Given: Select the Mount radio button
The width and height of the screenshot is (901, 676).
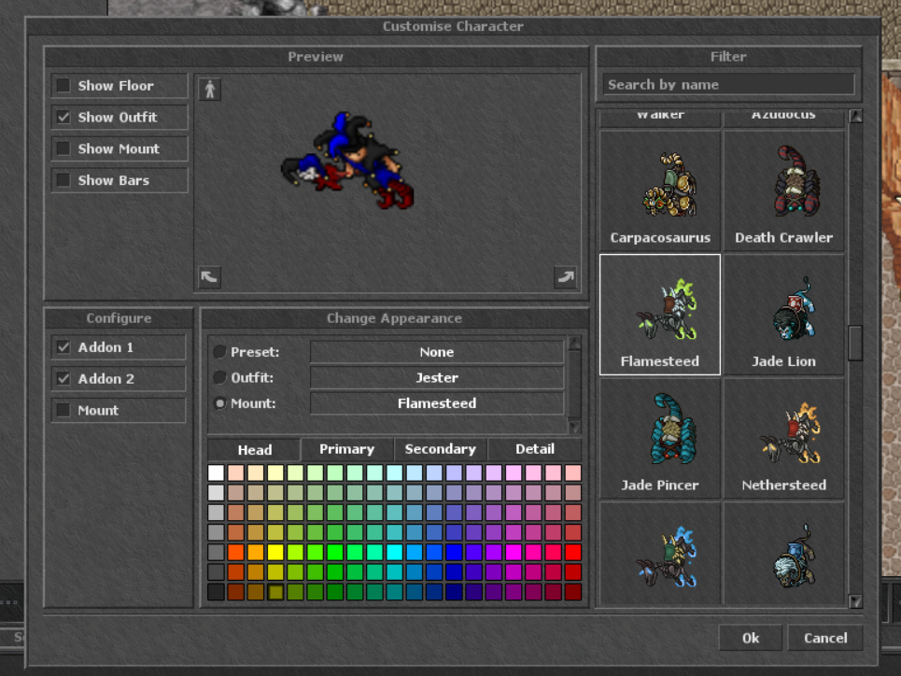Looking at the screenshot, I should tap(219, 403).
